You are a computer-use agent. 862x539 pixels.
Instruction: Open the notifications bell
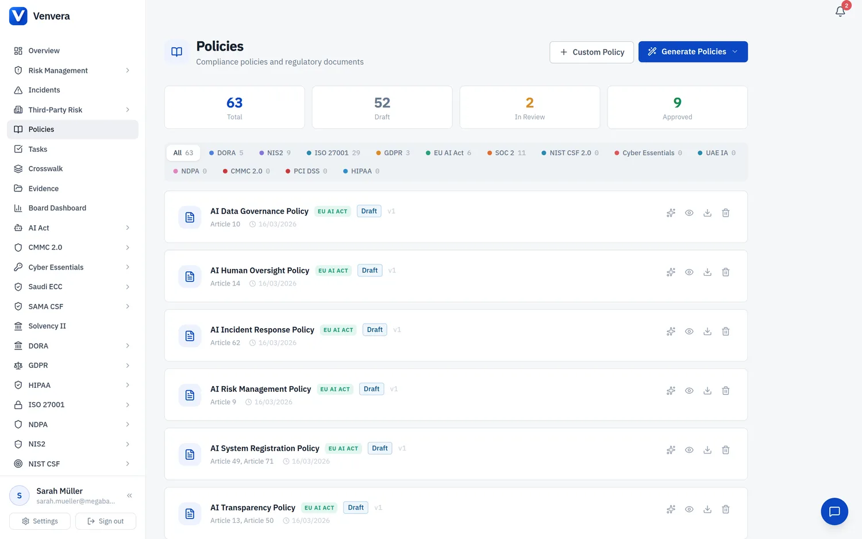pos(840,11)
